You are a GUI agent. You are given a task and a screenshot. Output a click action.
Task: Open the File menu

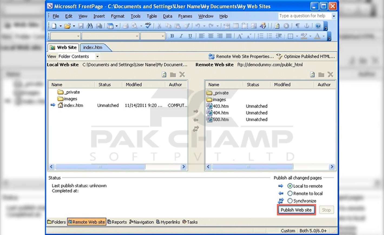click(x=56, y=16)
